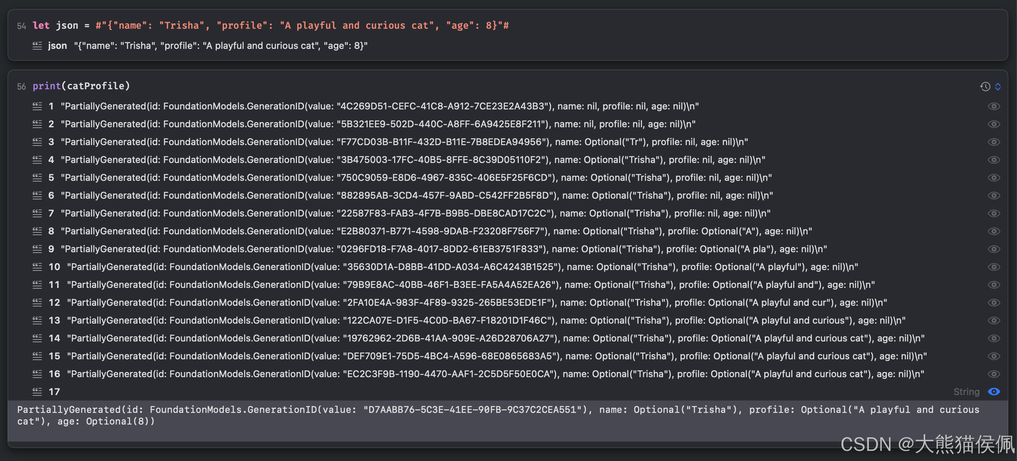
Task: Select result row 9 with profile "A pla"
Action: pyautogui.click(x=443, y=249)
